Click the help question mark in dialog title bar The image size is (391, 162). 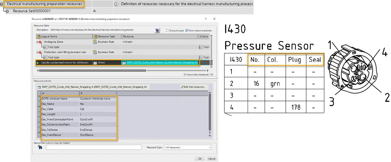click(206, 19)
